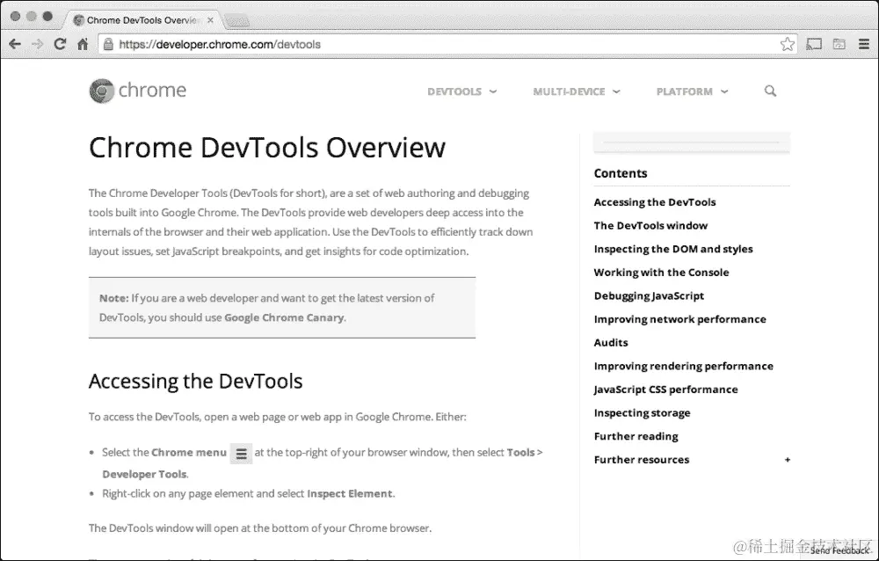Select the Chrome DevTools Overview browser tab

coord(143,20)
